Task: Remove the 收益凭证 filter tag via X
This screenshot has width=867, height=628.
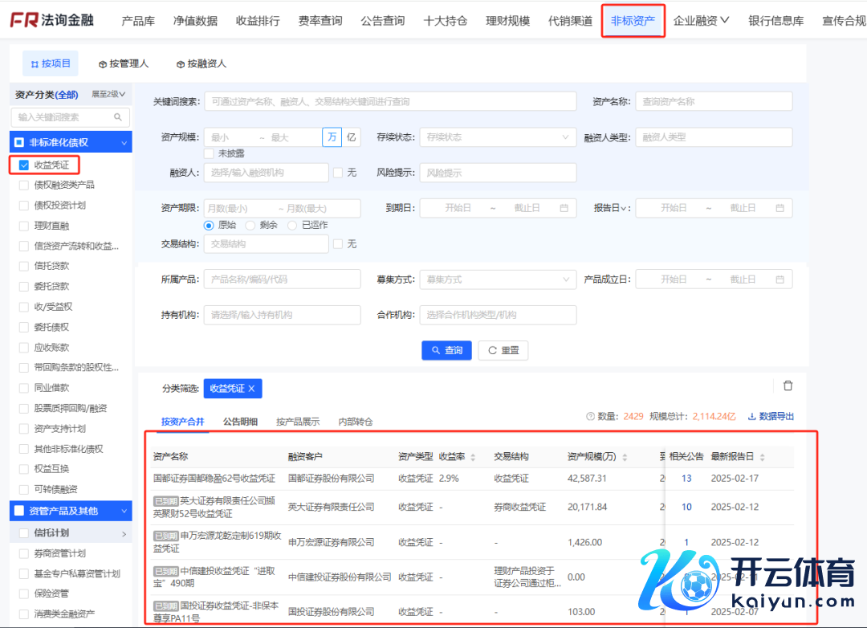Action: [x=251, y=389]
